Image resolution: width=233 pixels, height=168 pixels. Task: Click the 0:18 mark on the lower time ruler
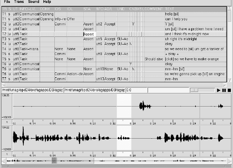[x=173, y=155]
